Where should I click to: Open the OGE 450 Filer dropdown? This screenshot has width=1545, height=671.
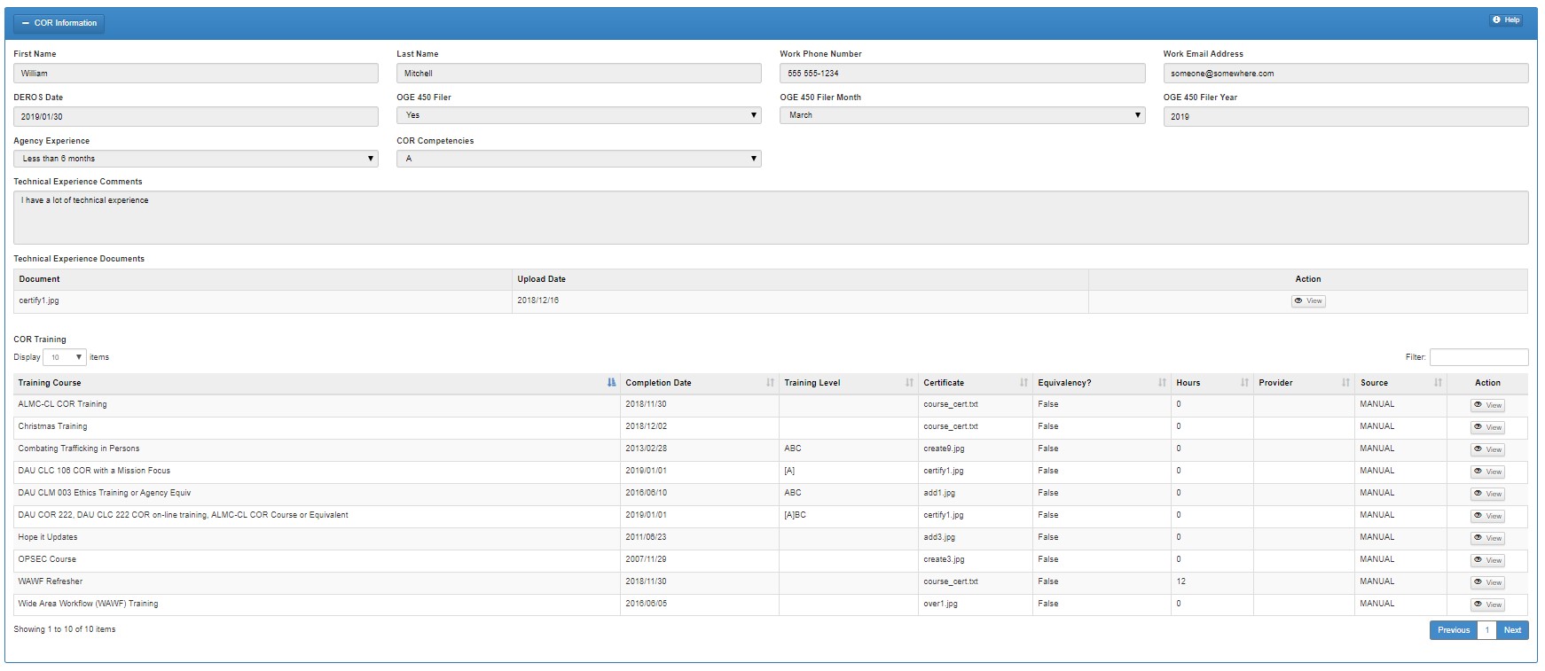pos(579,115)
